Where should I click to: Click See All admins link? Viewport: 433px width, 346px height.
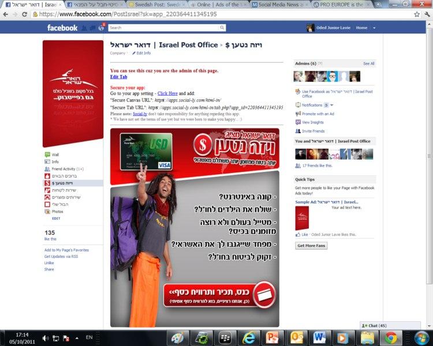tap(369, 63)
